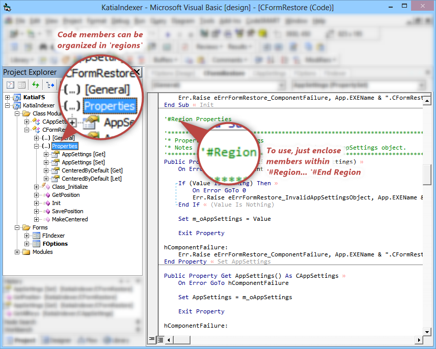Screen dimensions: 436x349
Task: Click the CAppSettings class module icon
Action: [x=36, y=121]
